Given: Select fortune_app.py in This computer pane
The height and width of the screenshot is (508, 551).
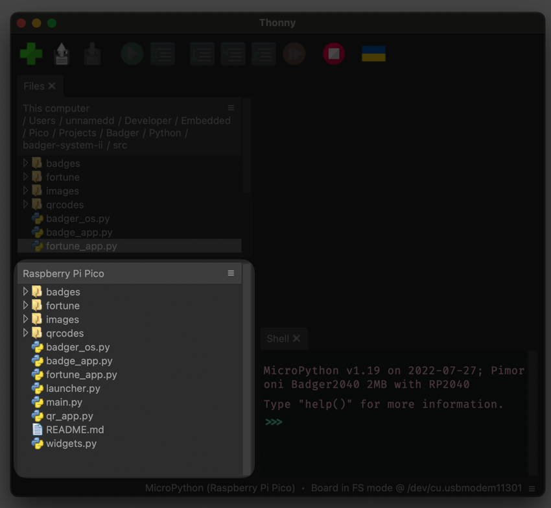Looking at the screenshot, I should pyautogui.click(x=129, y=246).
